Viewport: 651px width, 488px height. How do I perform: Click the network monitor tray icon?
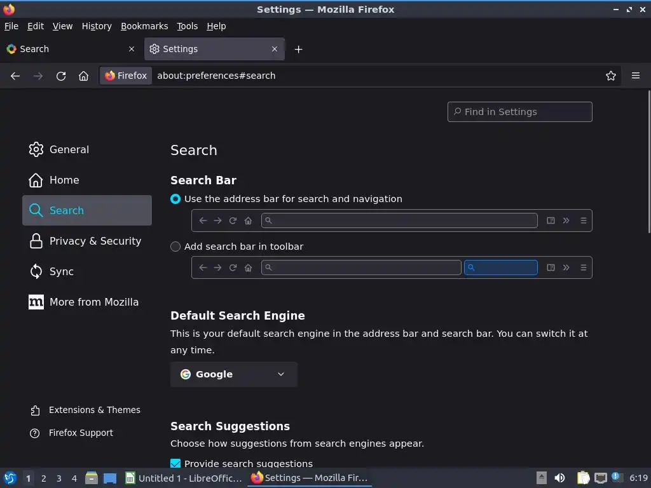600,478
